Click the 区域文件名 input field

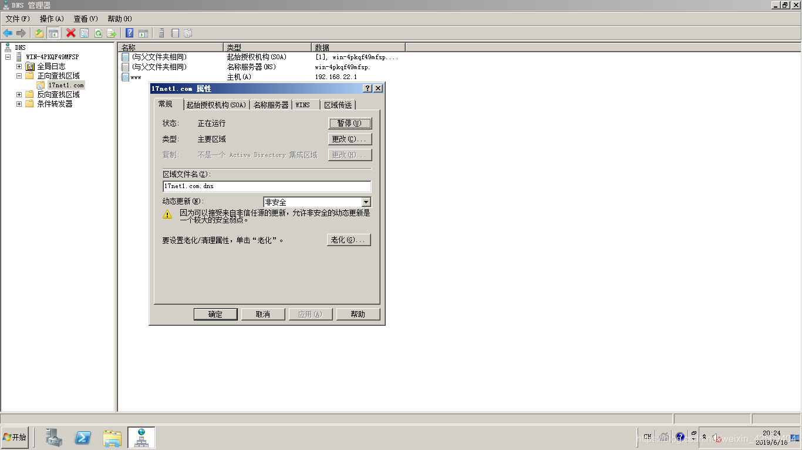267,186
